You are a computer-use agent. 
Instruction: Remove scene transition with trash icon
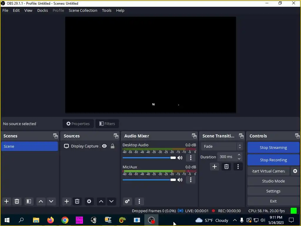[x=226, y=167]
